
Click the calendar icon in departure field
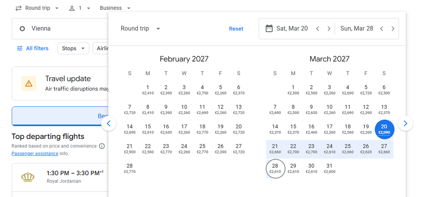pos(269,28)
